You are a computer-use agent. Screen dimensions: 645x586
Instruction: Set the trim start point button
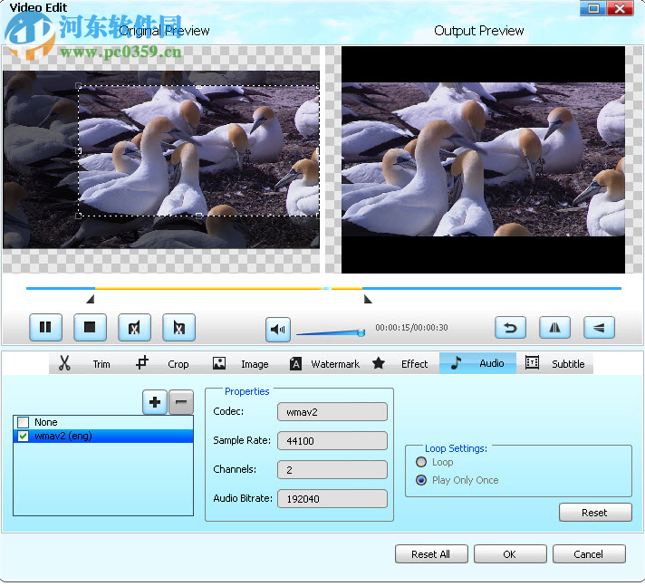(x=134, y=327)
